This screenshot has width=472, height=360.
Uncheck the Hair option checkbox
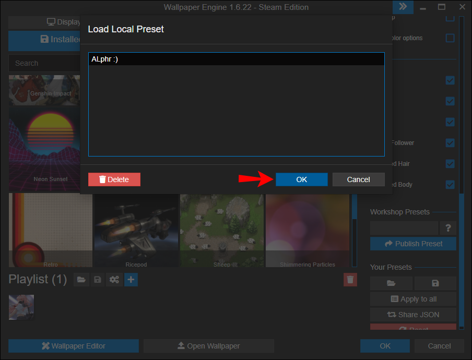tap(450, 164)
